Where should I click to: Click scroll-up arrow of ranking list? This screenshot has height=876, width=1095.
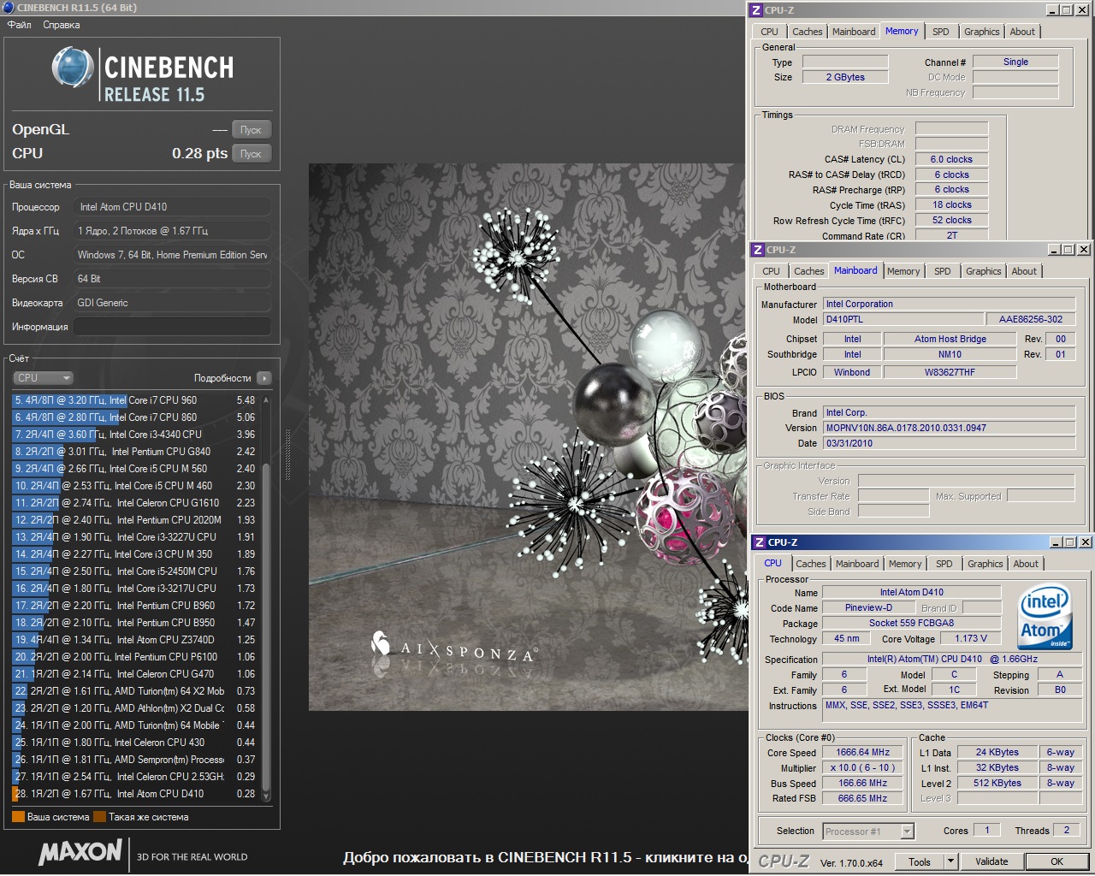point(266,400)
